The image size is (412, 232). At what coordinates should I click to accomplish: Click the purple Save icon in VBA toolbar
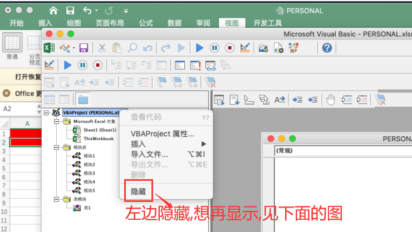pyautogui.click(x=84, y=48)
